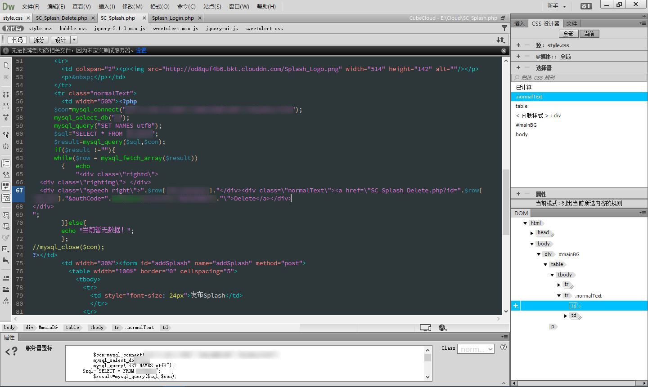The width and height of the screenshot is (648, 387).
Task: Click the Open Documents icon in coding toolbar
Action: [x=6, y=65]
